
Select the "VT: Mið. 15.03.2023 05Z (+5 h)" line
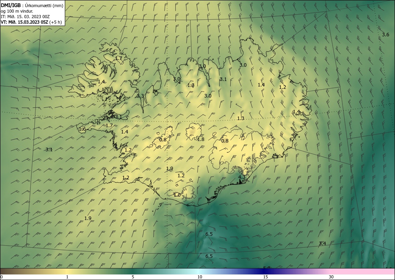point(31,22)
